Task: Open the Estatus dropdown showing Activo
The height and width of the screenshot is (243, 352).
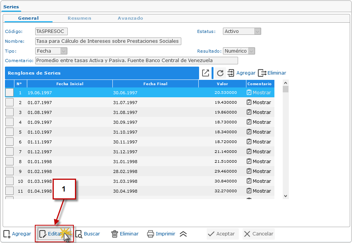Action: click(257, 31)
